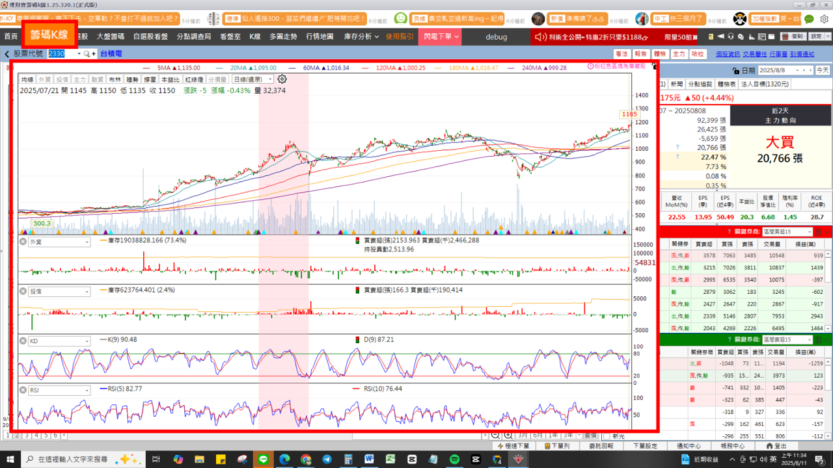Open the 大盤籌碼 menu
Image resolution: width=833 pixels, height=468 pixels.
click(111, 36)
